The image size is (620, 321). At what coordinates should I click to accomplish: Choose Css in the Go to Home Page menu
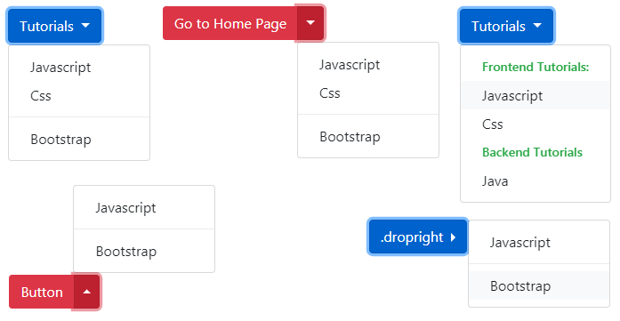[368, 92]
